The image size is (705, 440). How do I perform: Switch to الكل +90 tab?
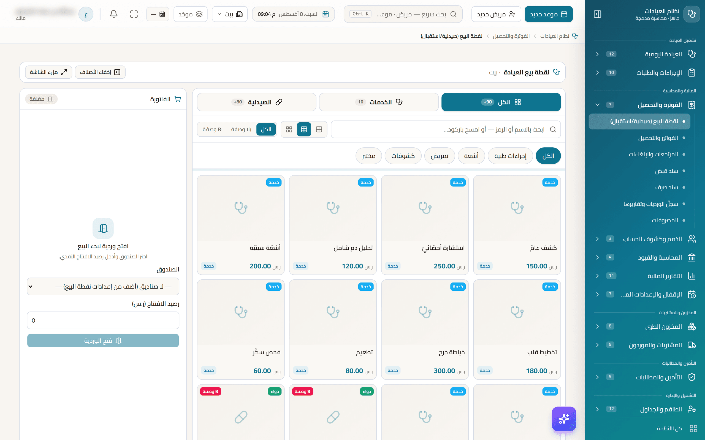pyautogui.click(x=501, y=102)
